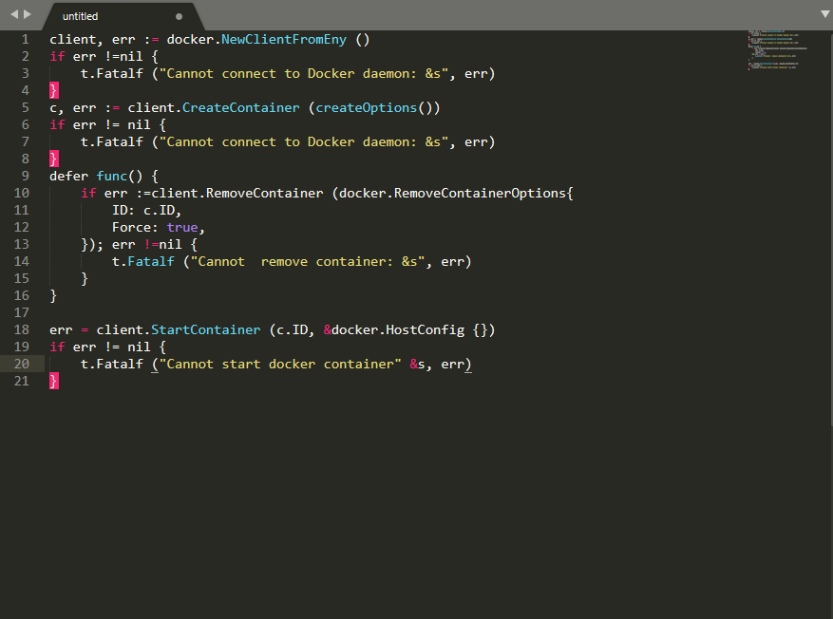The width and height of the screenshot is (833, 619).
Task: Click the minimap code preview
Action: click(x=778, y=50)
